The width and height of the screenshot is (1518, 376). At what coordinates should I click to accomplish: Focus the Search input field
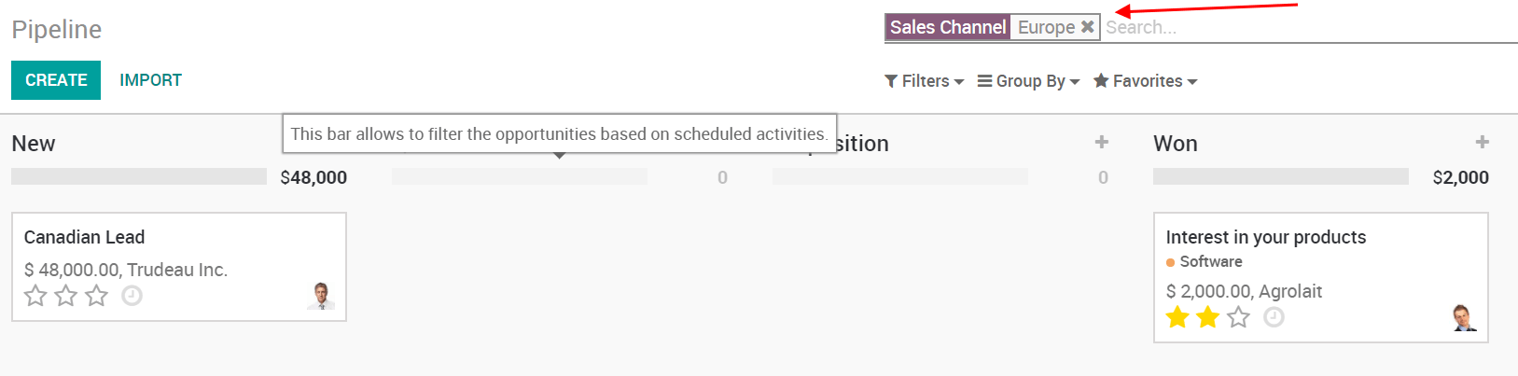[1306, 27]
